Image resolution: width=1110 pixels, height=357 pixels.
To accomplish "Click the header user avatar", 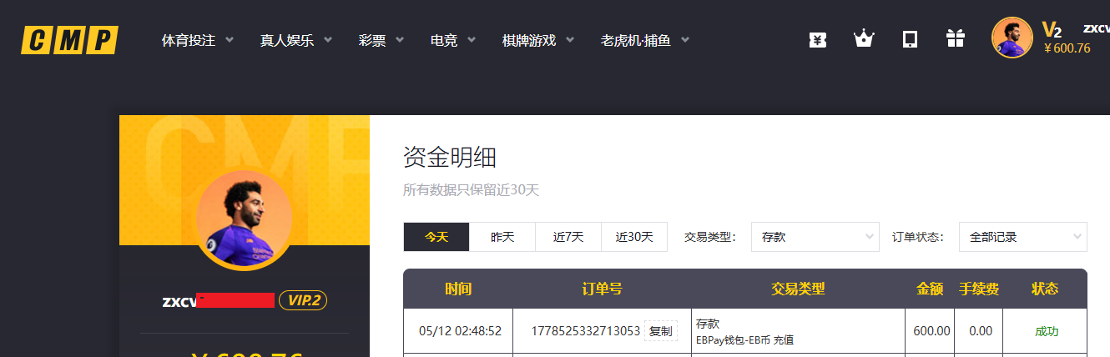I will coord(1012,38).
